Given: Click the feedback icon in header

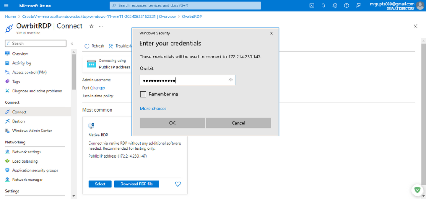Looking at the screenshot, I should 358,5.
